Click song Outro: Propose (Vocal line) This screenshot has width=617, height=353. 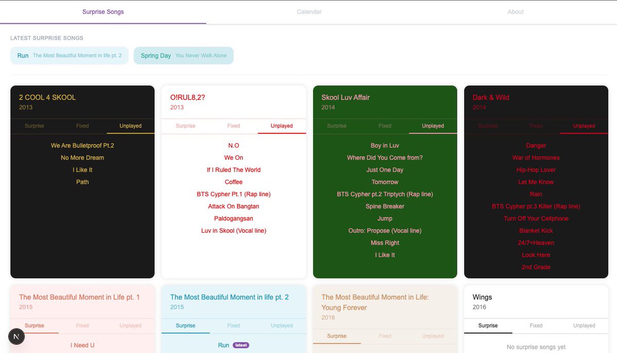[x=385, y=231]
